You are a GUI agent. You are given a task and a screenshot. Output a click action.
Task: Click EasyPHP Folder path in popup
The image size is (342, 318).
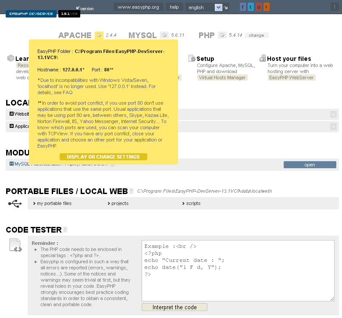point(101,54)
